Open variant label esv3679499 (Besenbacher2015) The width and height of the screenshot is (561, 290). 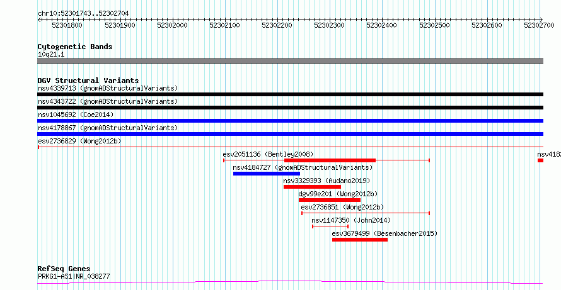coord(385,233)
